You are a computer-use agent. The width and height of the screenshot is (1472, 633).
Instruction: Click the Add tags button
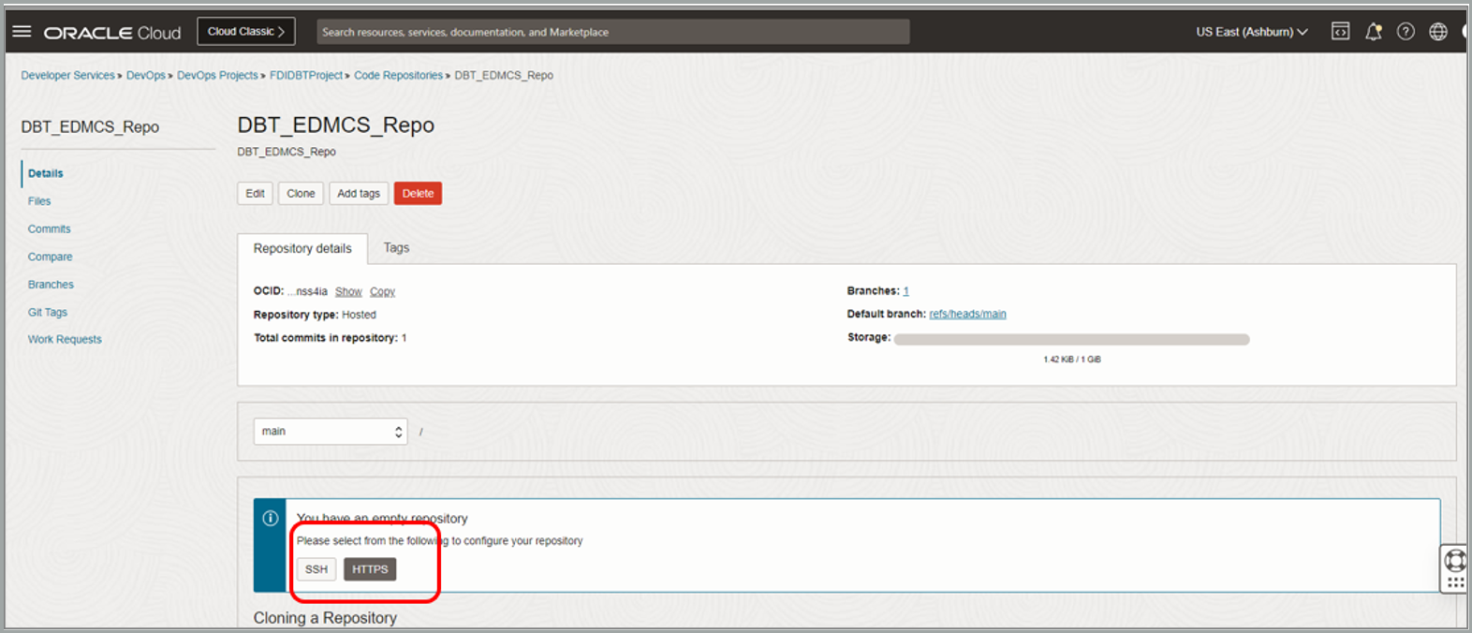tap(359, 194)
